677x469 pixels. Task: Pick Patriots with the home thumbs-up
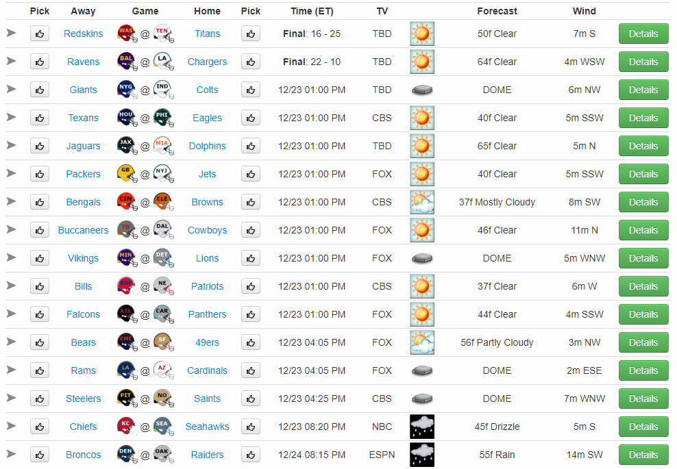pos(251,286)
